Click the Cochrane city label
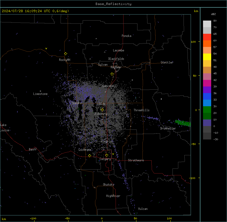 pyautogui.click(x=85, y=150)
